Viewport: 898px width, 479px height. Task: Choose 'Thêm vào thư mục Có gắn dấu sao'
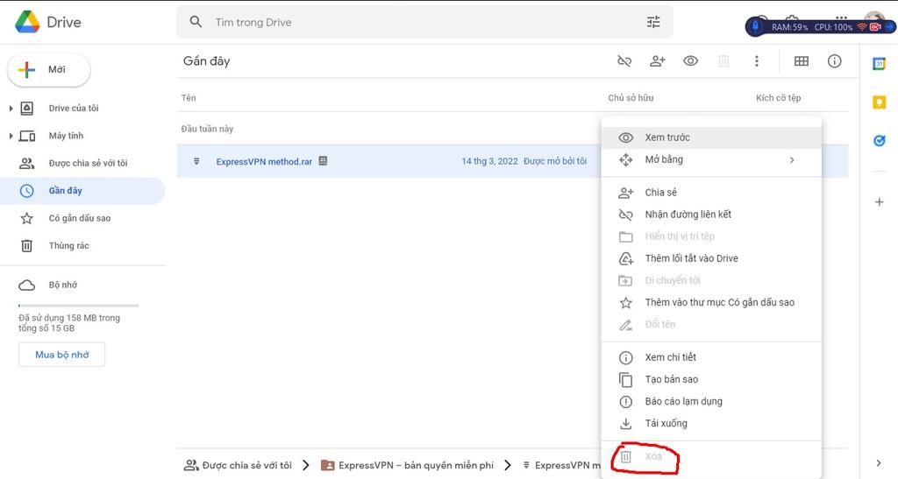(711, 302)
